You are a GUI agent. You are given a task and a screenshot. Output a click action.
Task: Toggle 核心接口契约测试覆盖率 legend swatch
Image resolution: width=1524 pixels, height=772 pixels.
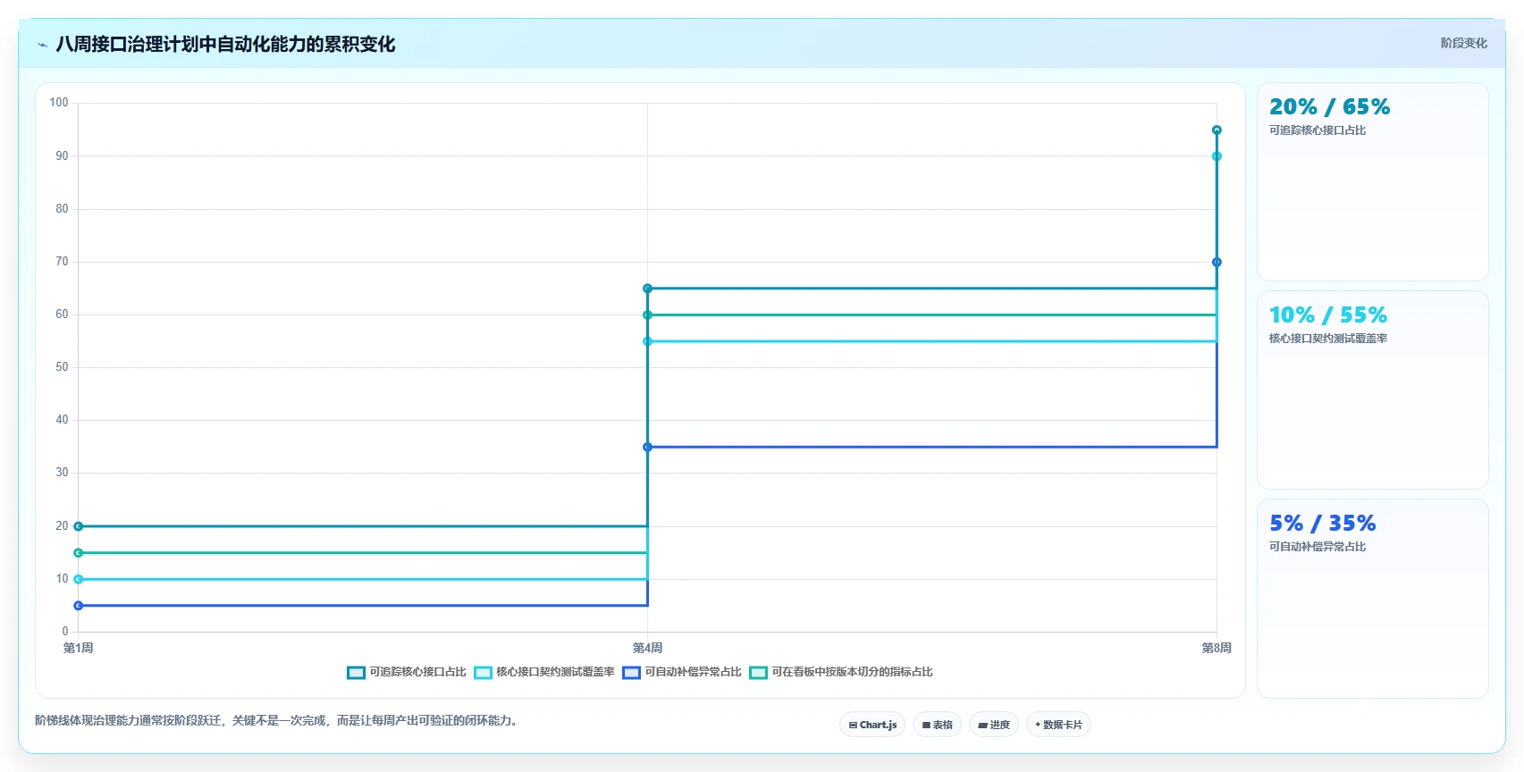[483, 673]
